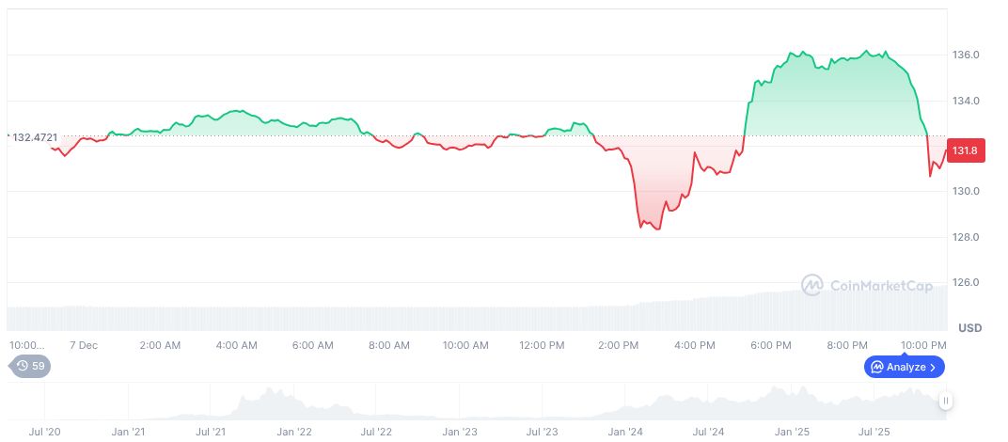1008x442 pixels.
Task: Click Jul '21 in the range navigator
Action: click(212, 432)
